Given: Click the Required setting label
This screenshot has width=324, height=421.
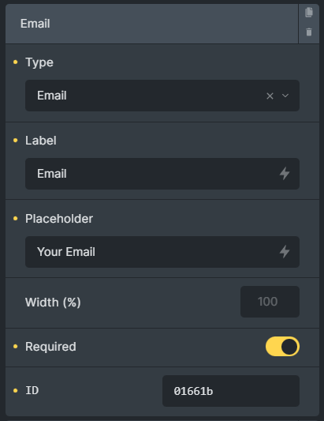Looking at the screenshot, I should 50,347.
